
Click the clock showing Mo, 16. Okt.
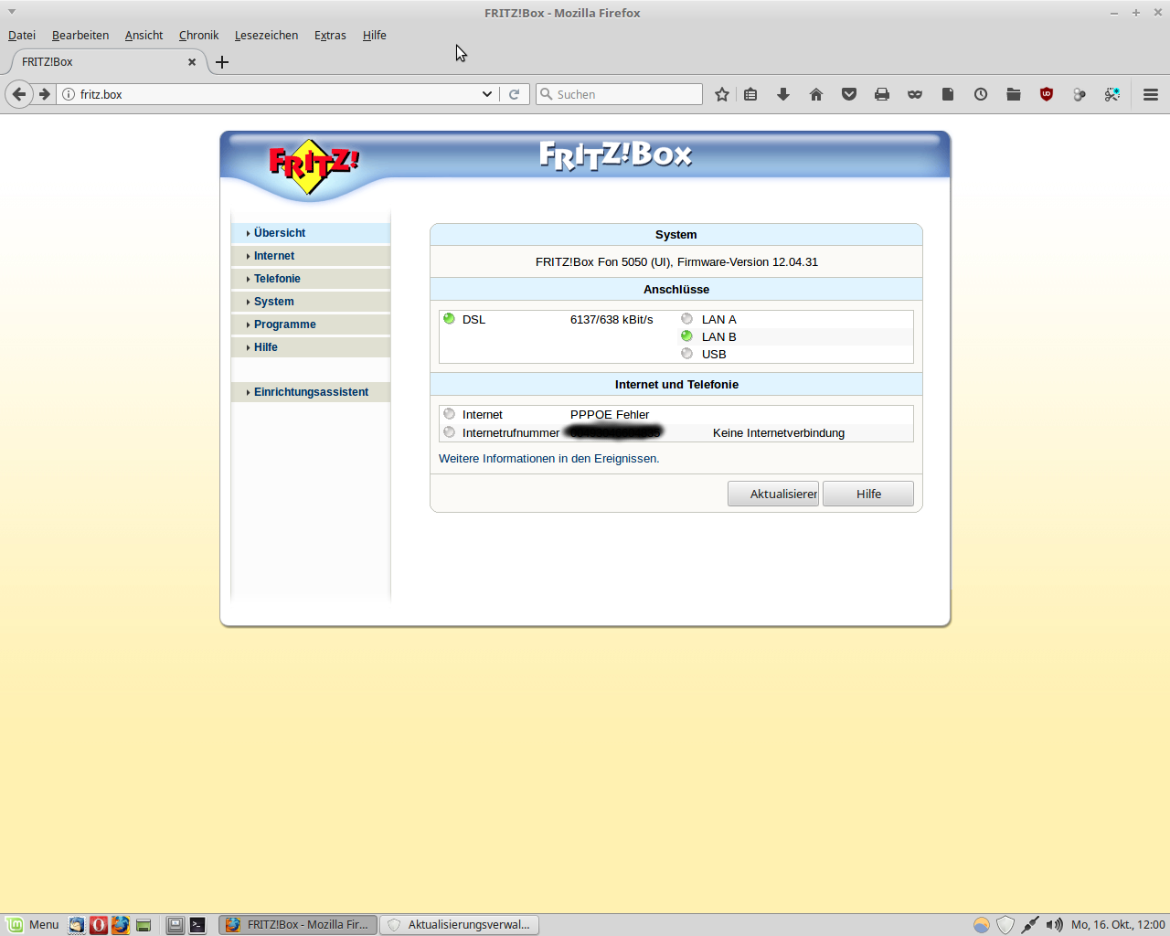coord(1118,925)
